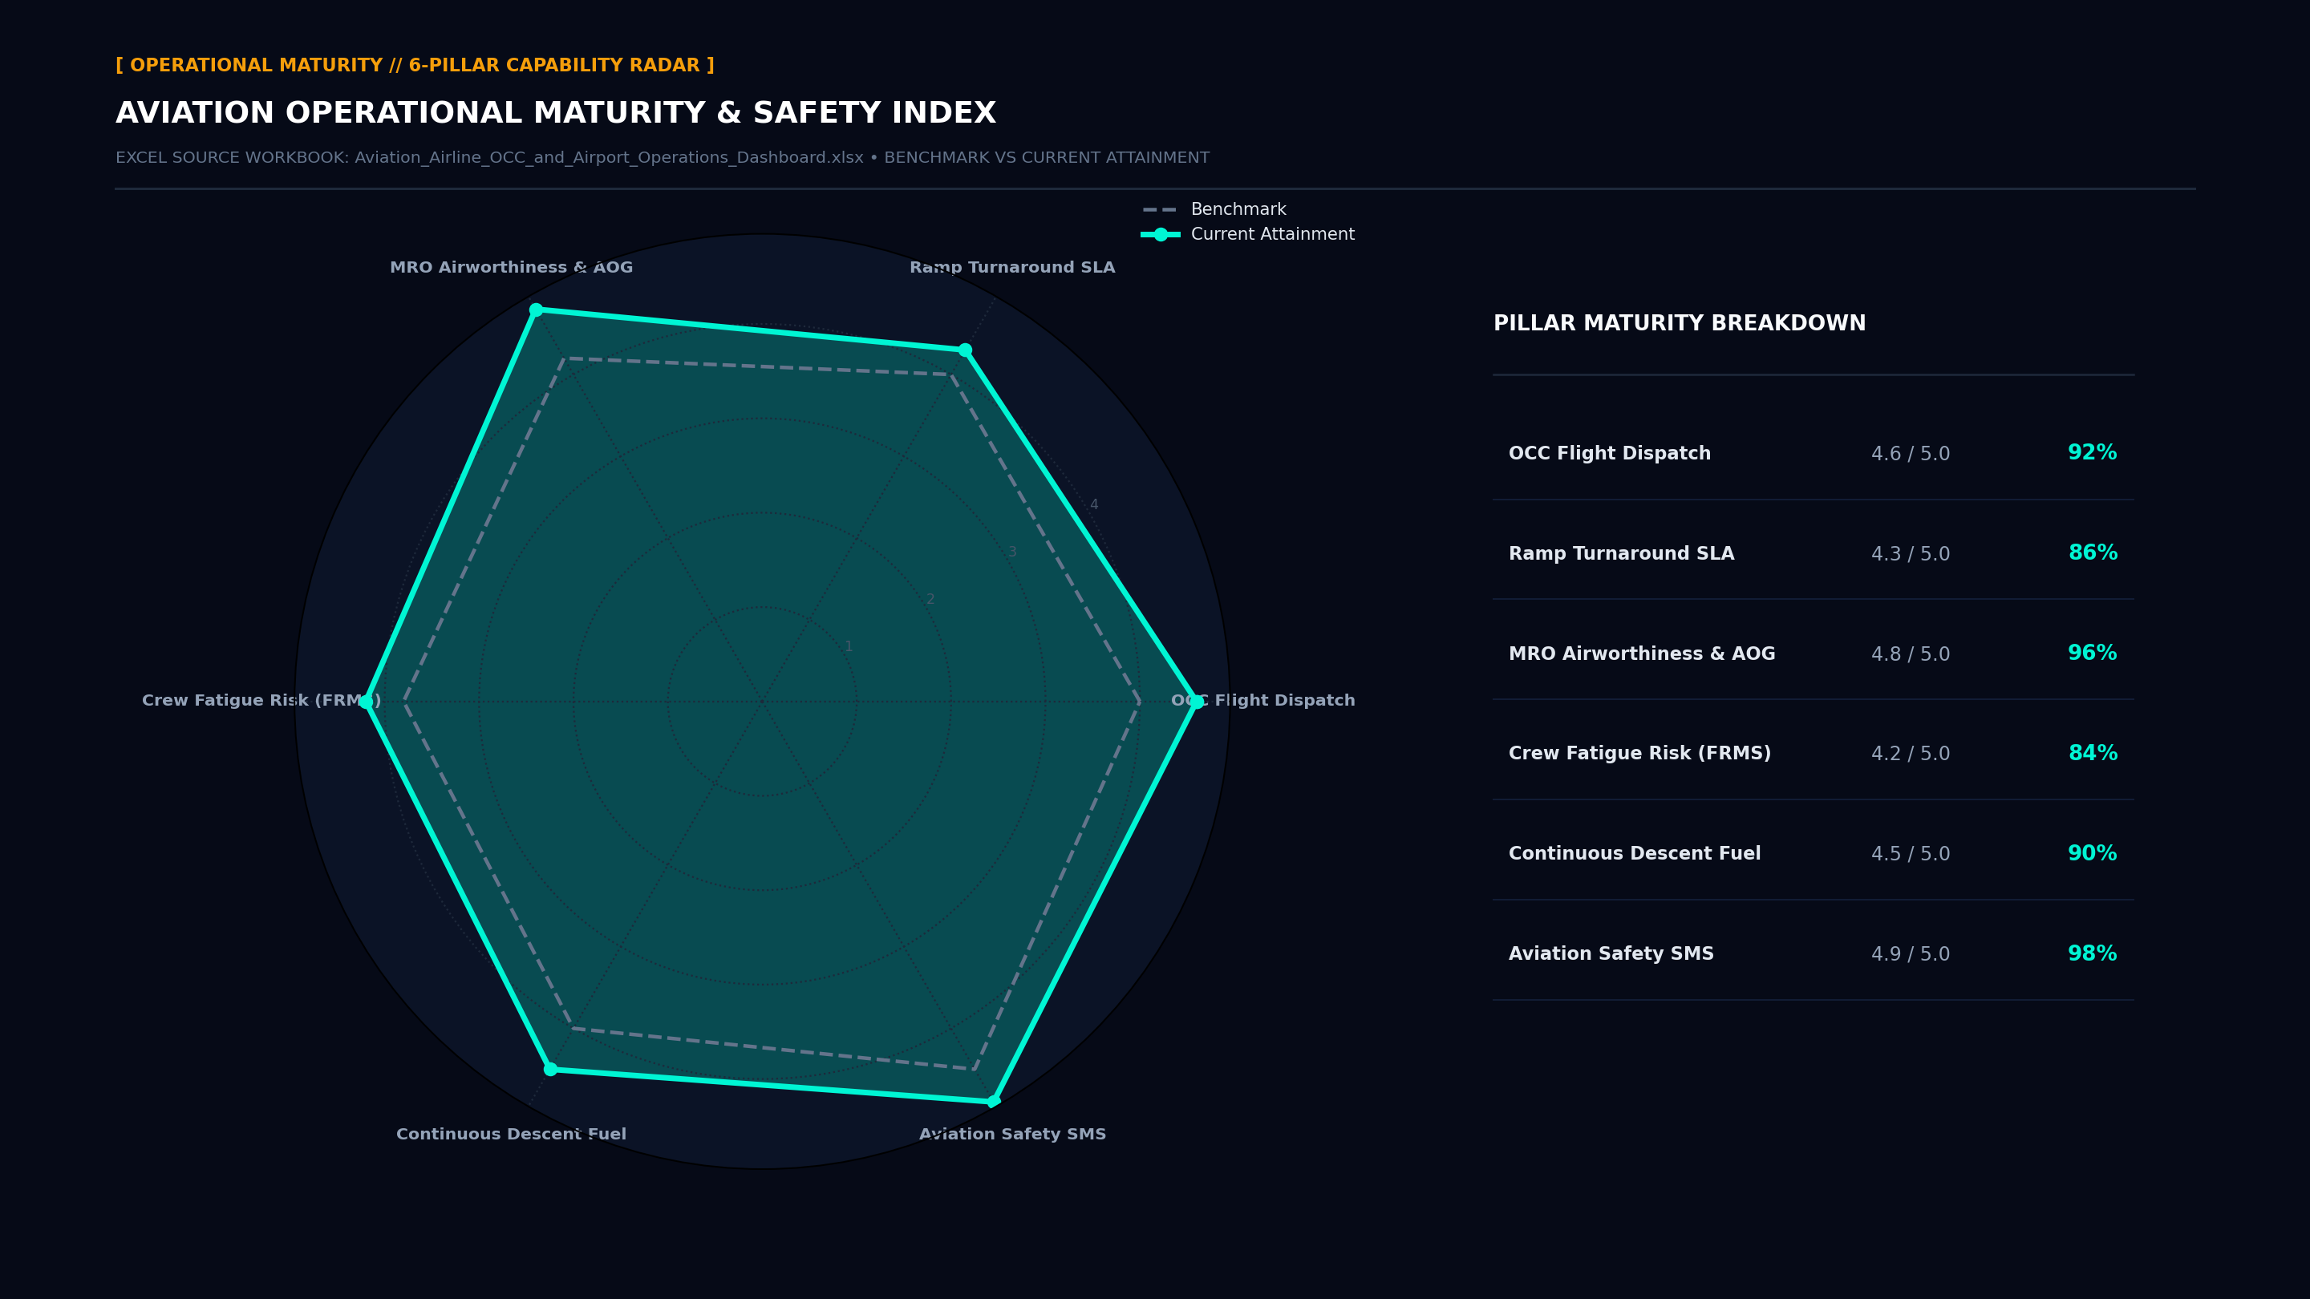This screenshot has width=2310, height=1299.
Task: Select the Ramp Turnaround attainment data point
Action: (x=965, y=350)
